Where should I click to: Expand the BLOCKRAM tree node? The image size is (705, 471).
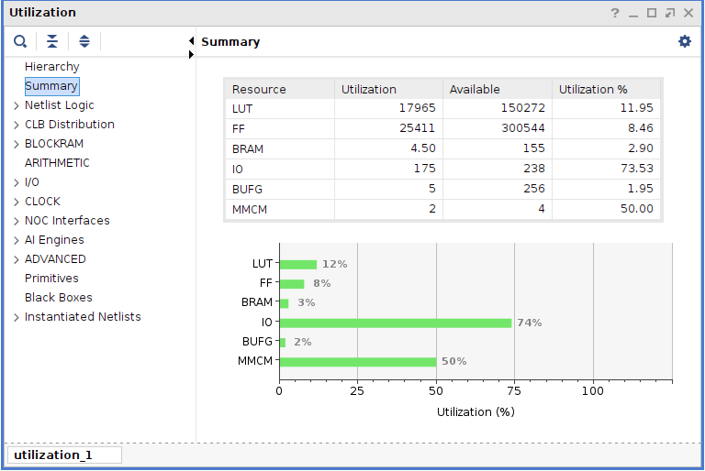pyautogui.click(x=17, y=144)
